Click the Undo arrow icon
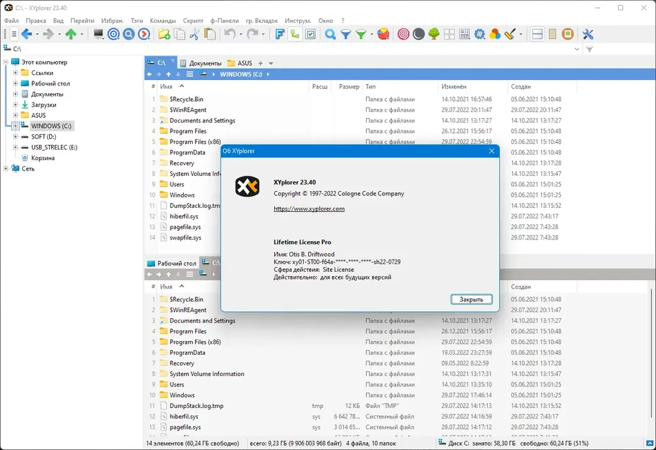The width and height of the screenshot is (656, 450). [230, 34]
